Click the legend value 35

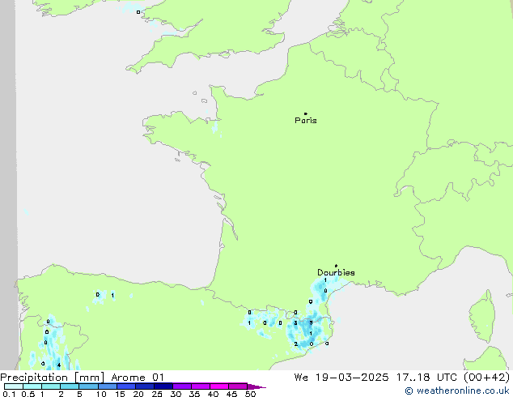click(195, 394)
